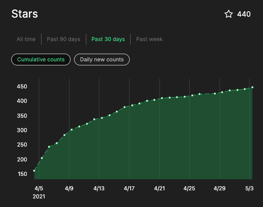Click the 450 y-axis label
263x207 pixels.
[22, 87]
